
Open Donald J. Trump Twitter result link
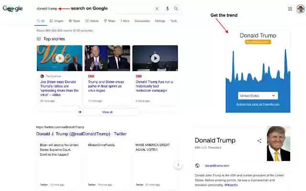point(81,134)
